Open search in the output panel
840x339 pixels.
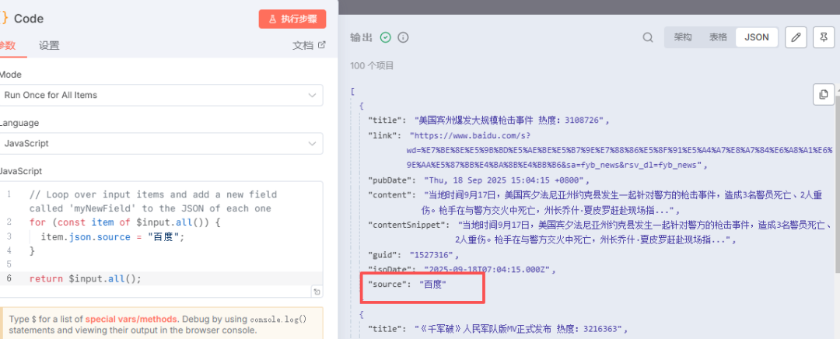[x=648, y=37]
